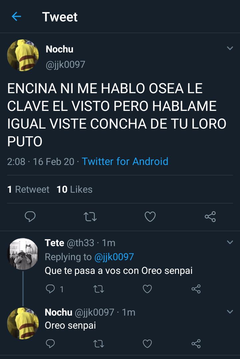
Task: View the 10 Likes list
Action: tap(75, 189)
